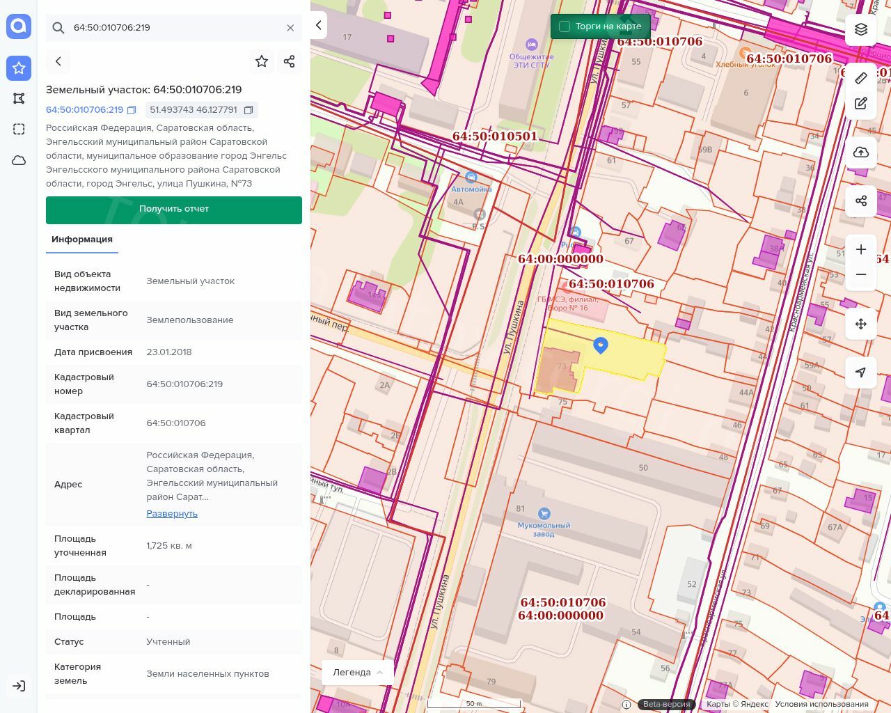Clear the search field with X

(x=290, y=28)
